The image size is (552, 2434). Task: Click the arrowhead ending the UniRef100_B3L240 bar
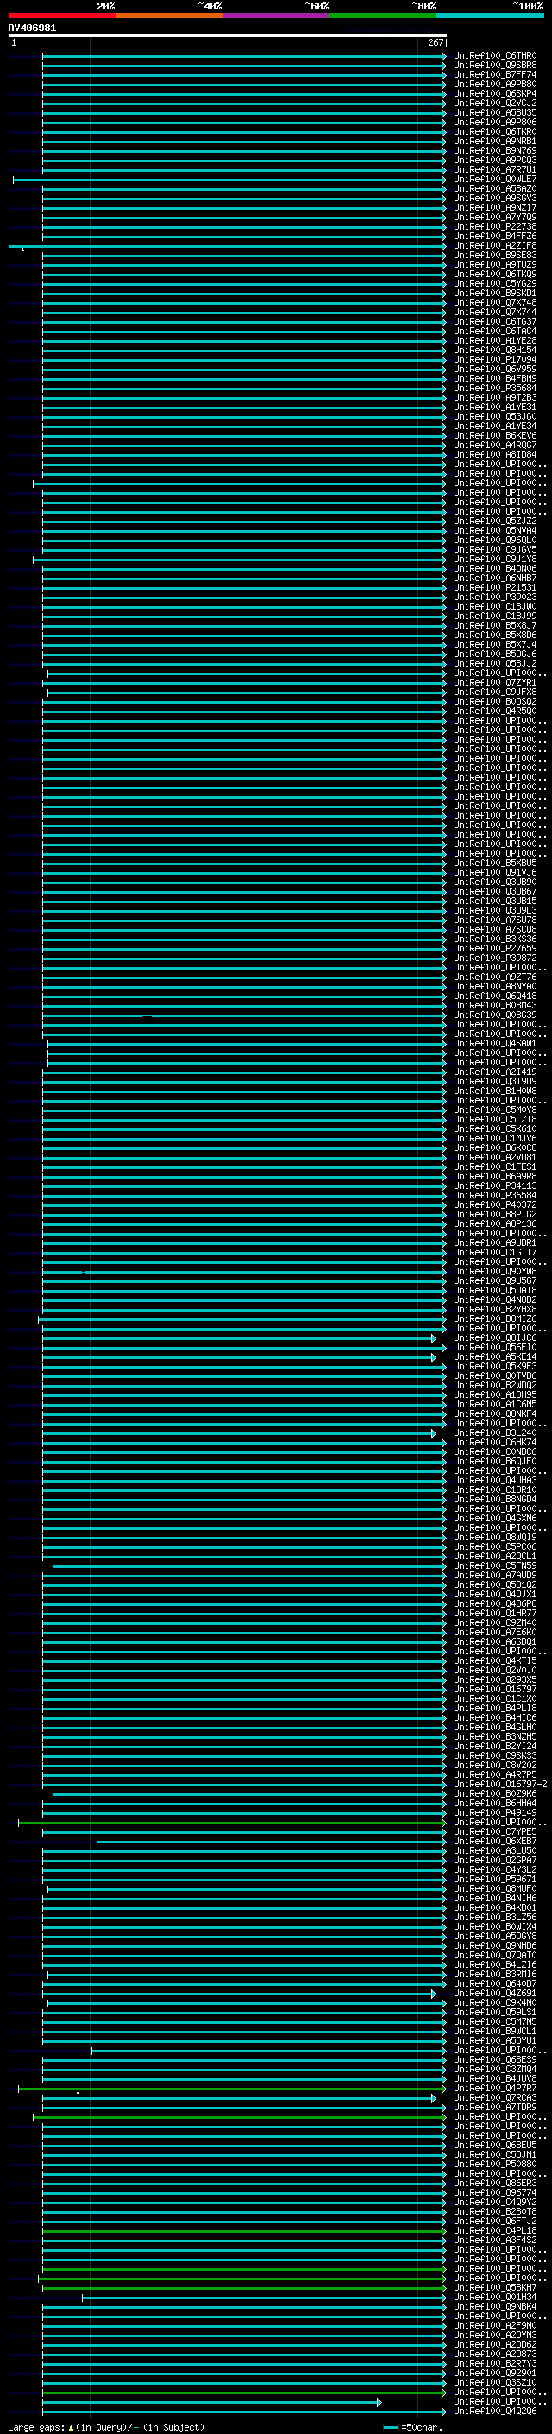[434, 1433]
